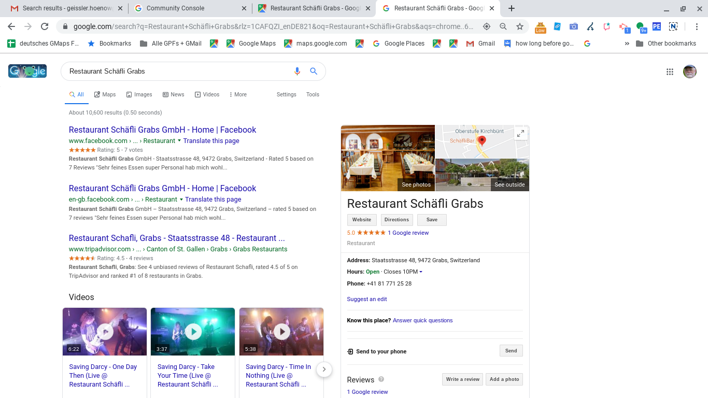Open search Settings menu
The height and width of the screenshot is (398, 708).
[286, 94]
